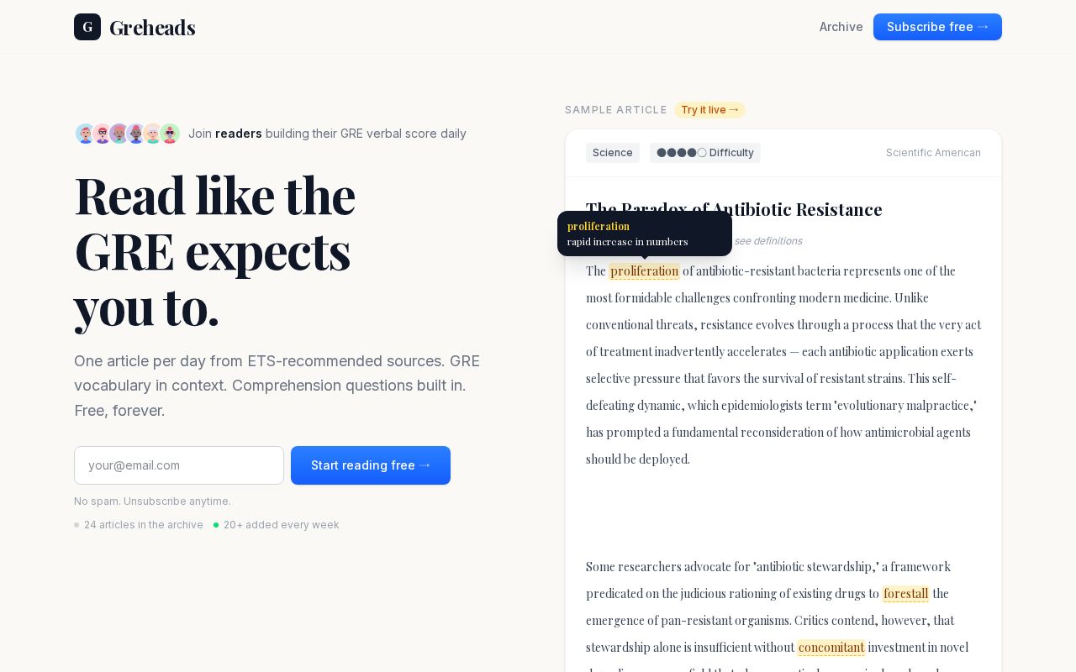The height and width of the screenshot is (672, 1076).
Task: Click the proliferation definition tooltip
Action: pyautogui.click(x=645, y=234)
